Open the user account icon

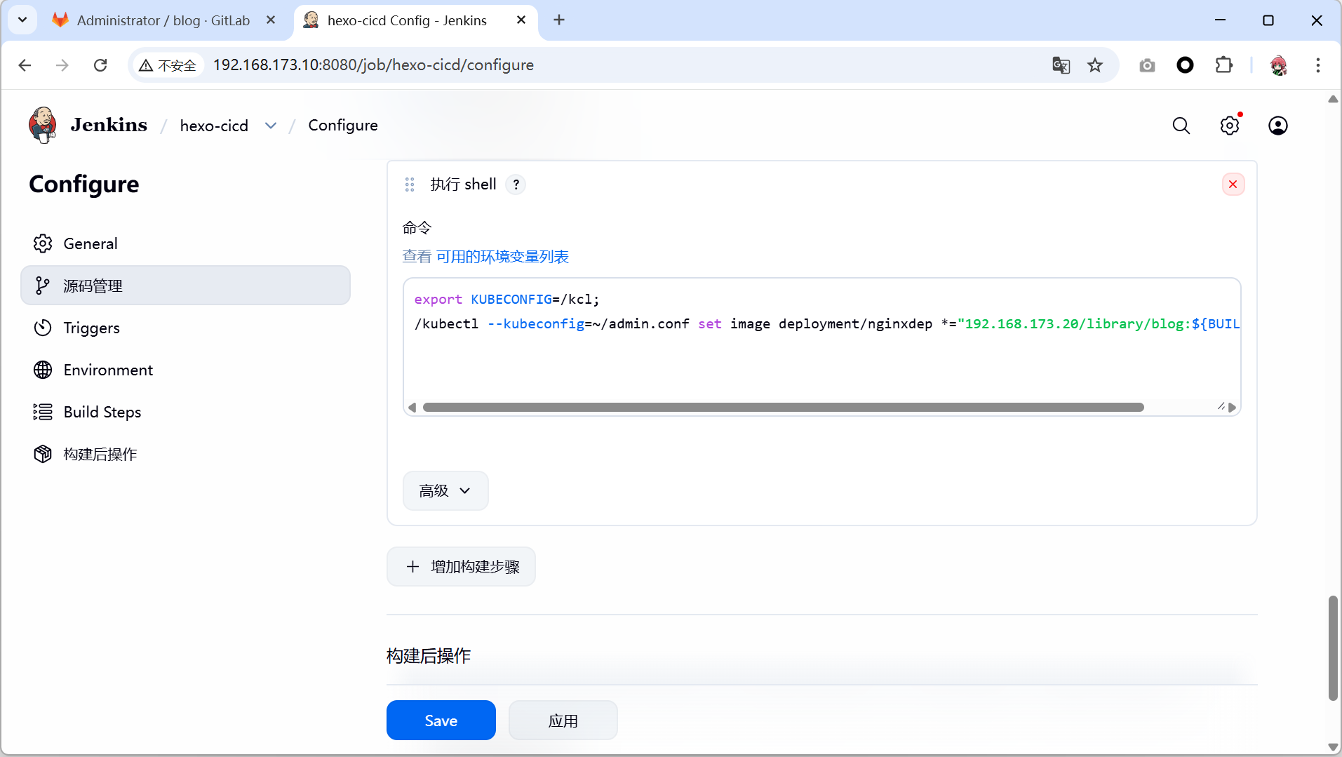[1277, 126]
